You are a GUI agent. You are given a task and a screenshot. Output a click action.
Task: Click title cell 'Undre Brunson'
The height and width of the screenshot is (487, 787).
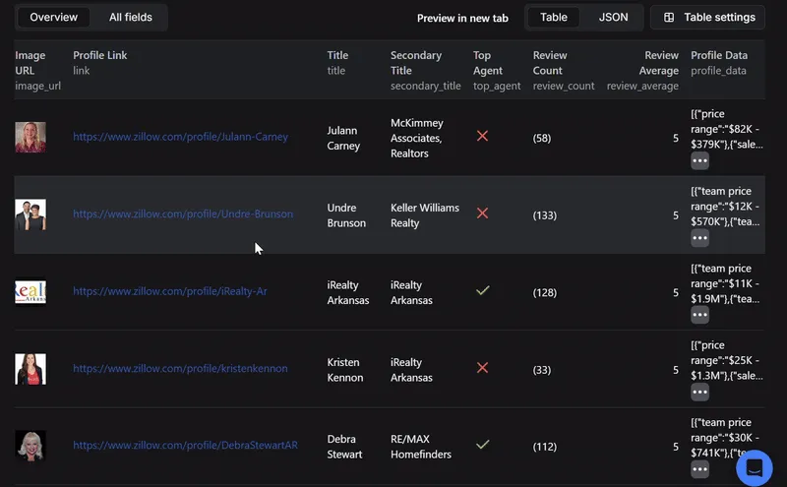(x=346, y=215)
